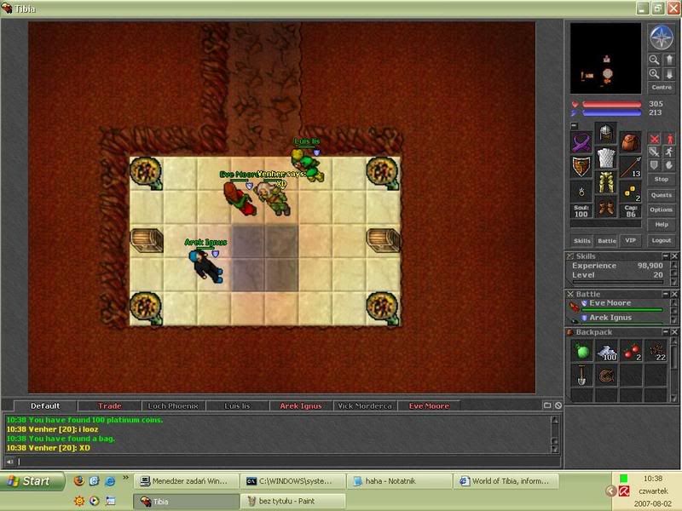682x511 pixels.
Task: Open the Windows Start menu
Action: click(x=31, y=481)
